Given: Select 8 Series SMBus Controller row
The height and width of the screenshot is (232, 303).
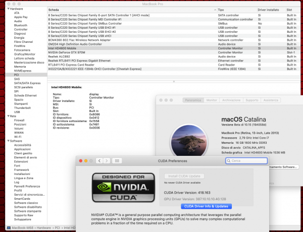Looking at the screenshot, I should pos(174,24).
